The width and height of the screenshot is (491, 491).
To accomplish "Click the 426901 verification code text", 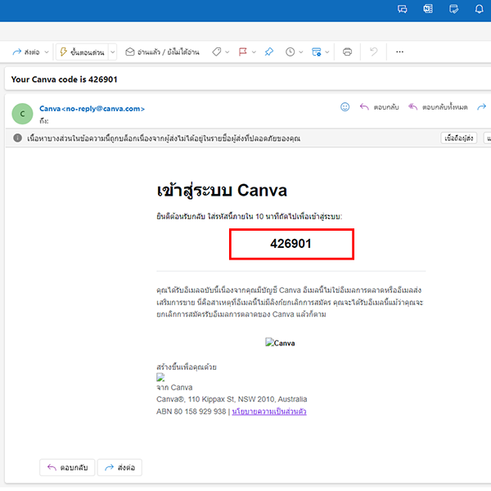I will (x=291, y=244).
